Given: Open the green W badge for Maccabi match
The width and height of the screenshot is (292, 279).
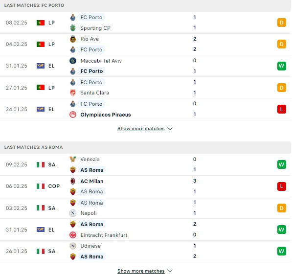Looking at the screenshot, I should [x=281, y=66].
